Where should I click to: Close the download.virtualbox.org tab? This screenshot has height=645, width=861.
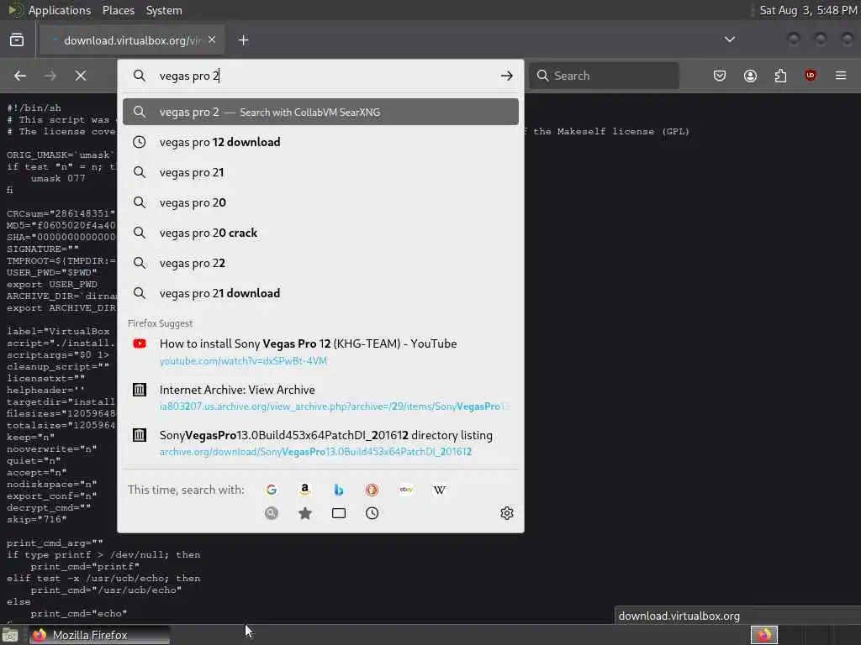(x=212, y=40)
